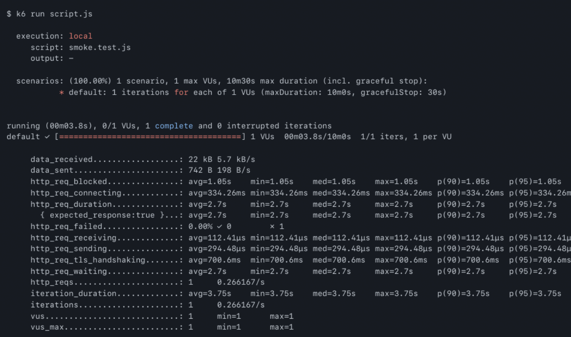Viewport: 571px width, 337px height.
Task: Click 'avg=334.26ms' in http_req_connecting row
Action: (x=217, y=193)
